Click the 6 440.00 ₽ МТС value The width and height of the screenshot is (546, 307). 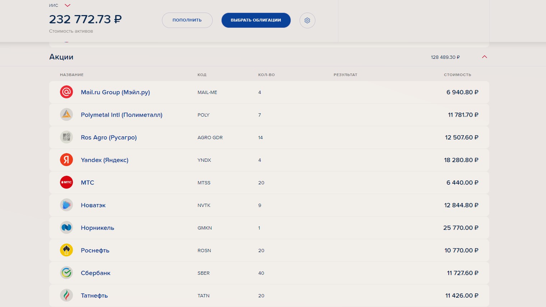[462, 183]
